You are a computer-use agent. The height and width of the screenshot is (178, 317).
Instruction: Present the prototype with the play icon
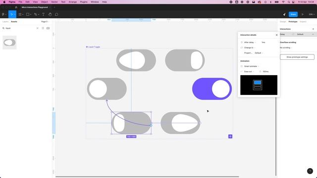303,14
